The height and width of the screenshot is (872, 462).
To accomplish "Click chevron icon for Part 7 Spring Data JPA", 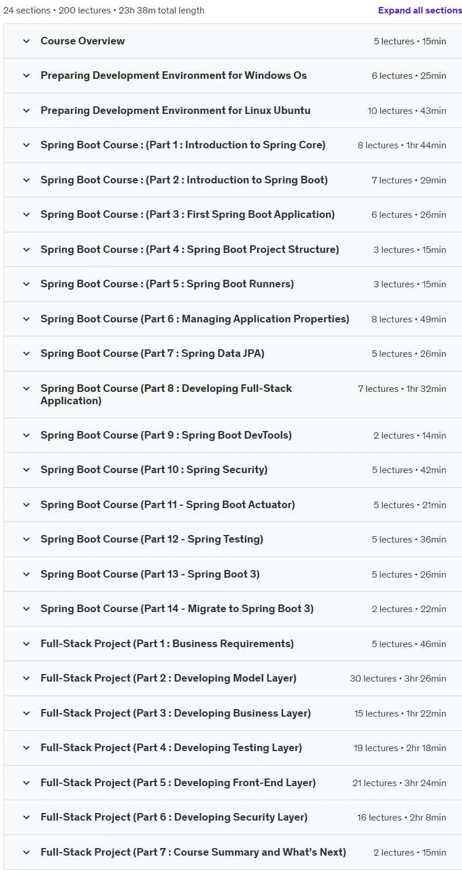I will pos(26,353).
